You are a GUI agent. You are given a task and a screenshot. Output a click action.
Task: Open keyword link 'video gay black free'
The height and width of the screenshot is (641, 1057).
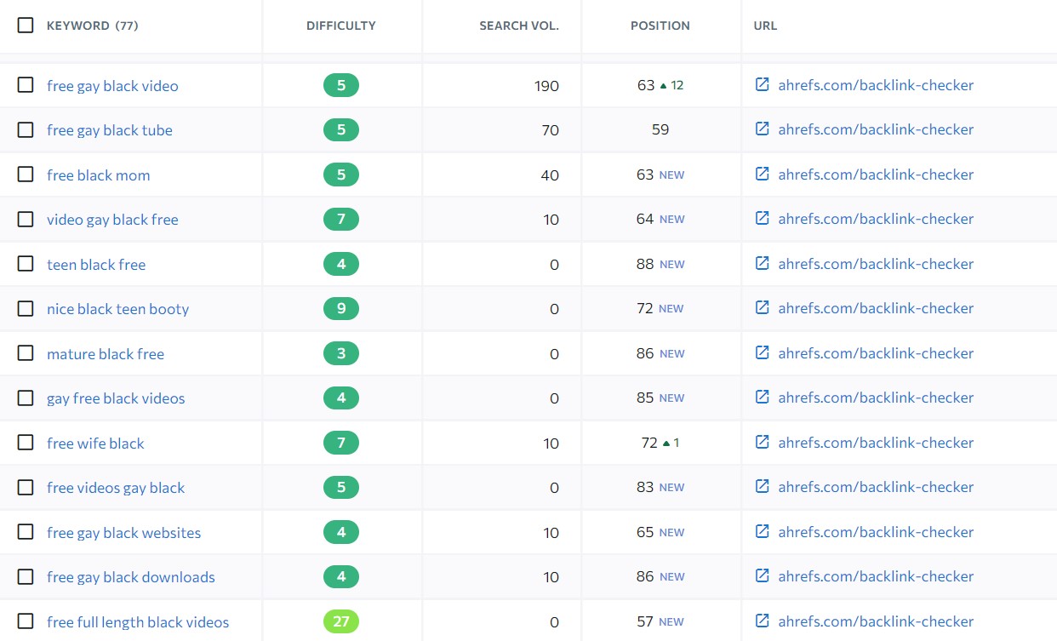[112, 220]
